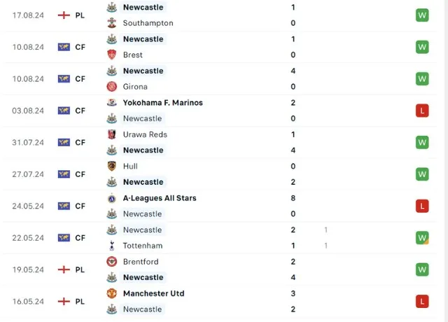The width and height of the screenshot is (448, 322).
Task: Click Hull club crest icon
Action: coord(111,167)
